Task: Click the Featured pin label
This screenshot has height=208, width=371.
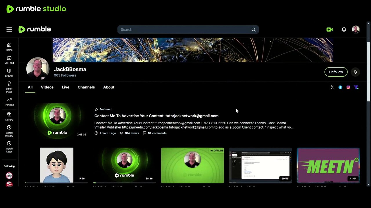Action: click(103, 109)
